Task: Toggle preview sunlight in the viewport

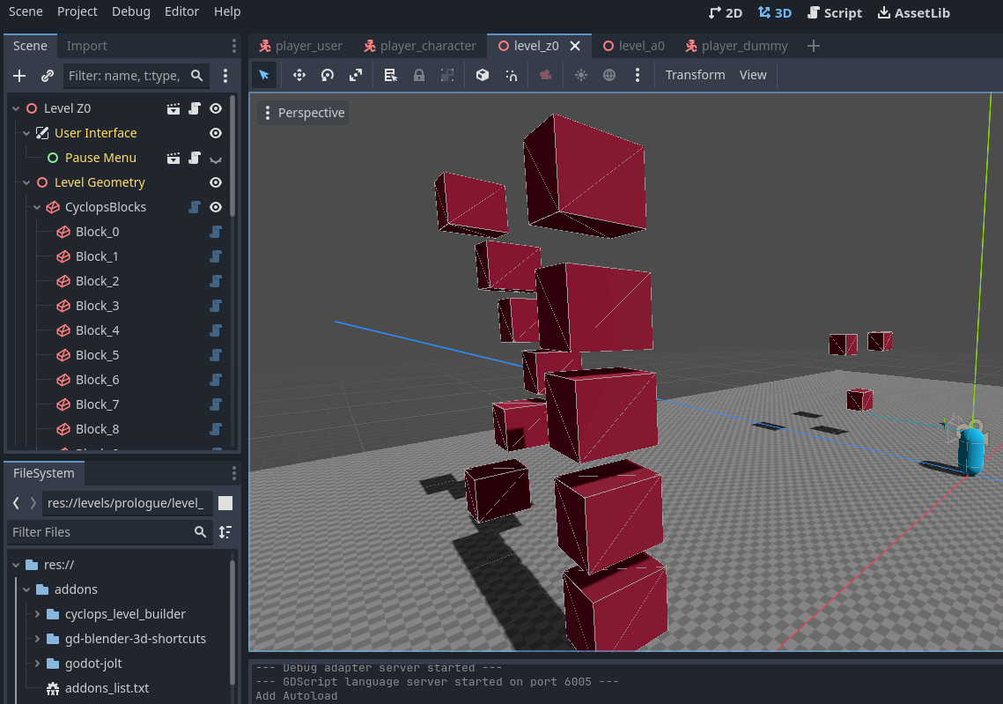Action: [580, 75]
